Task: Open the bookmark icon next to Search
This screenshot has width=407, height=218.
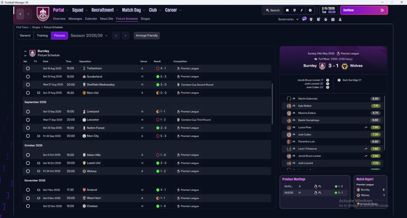Action: 287,10
